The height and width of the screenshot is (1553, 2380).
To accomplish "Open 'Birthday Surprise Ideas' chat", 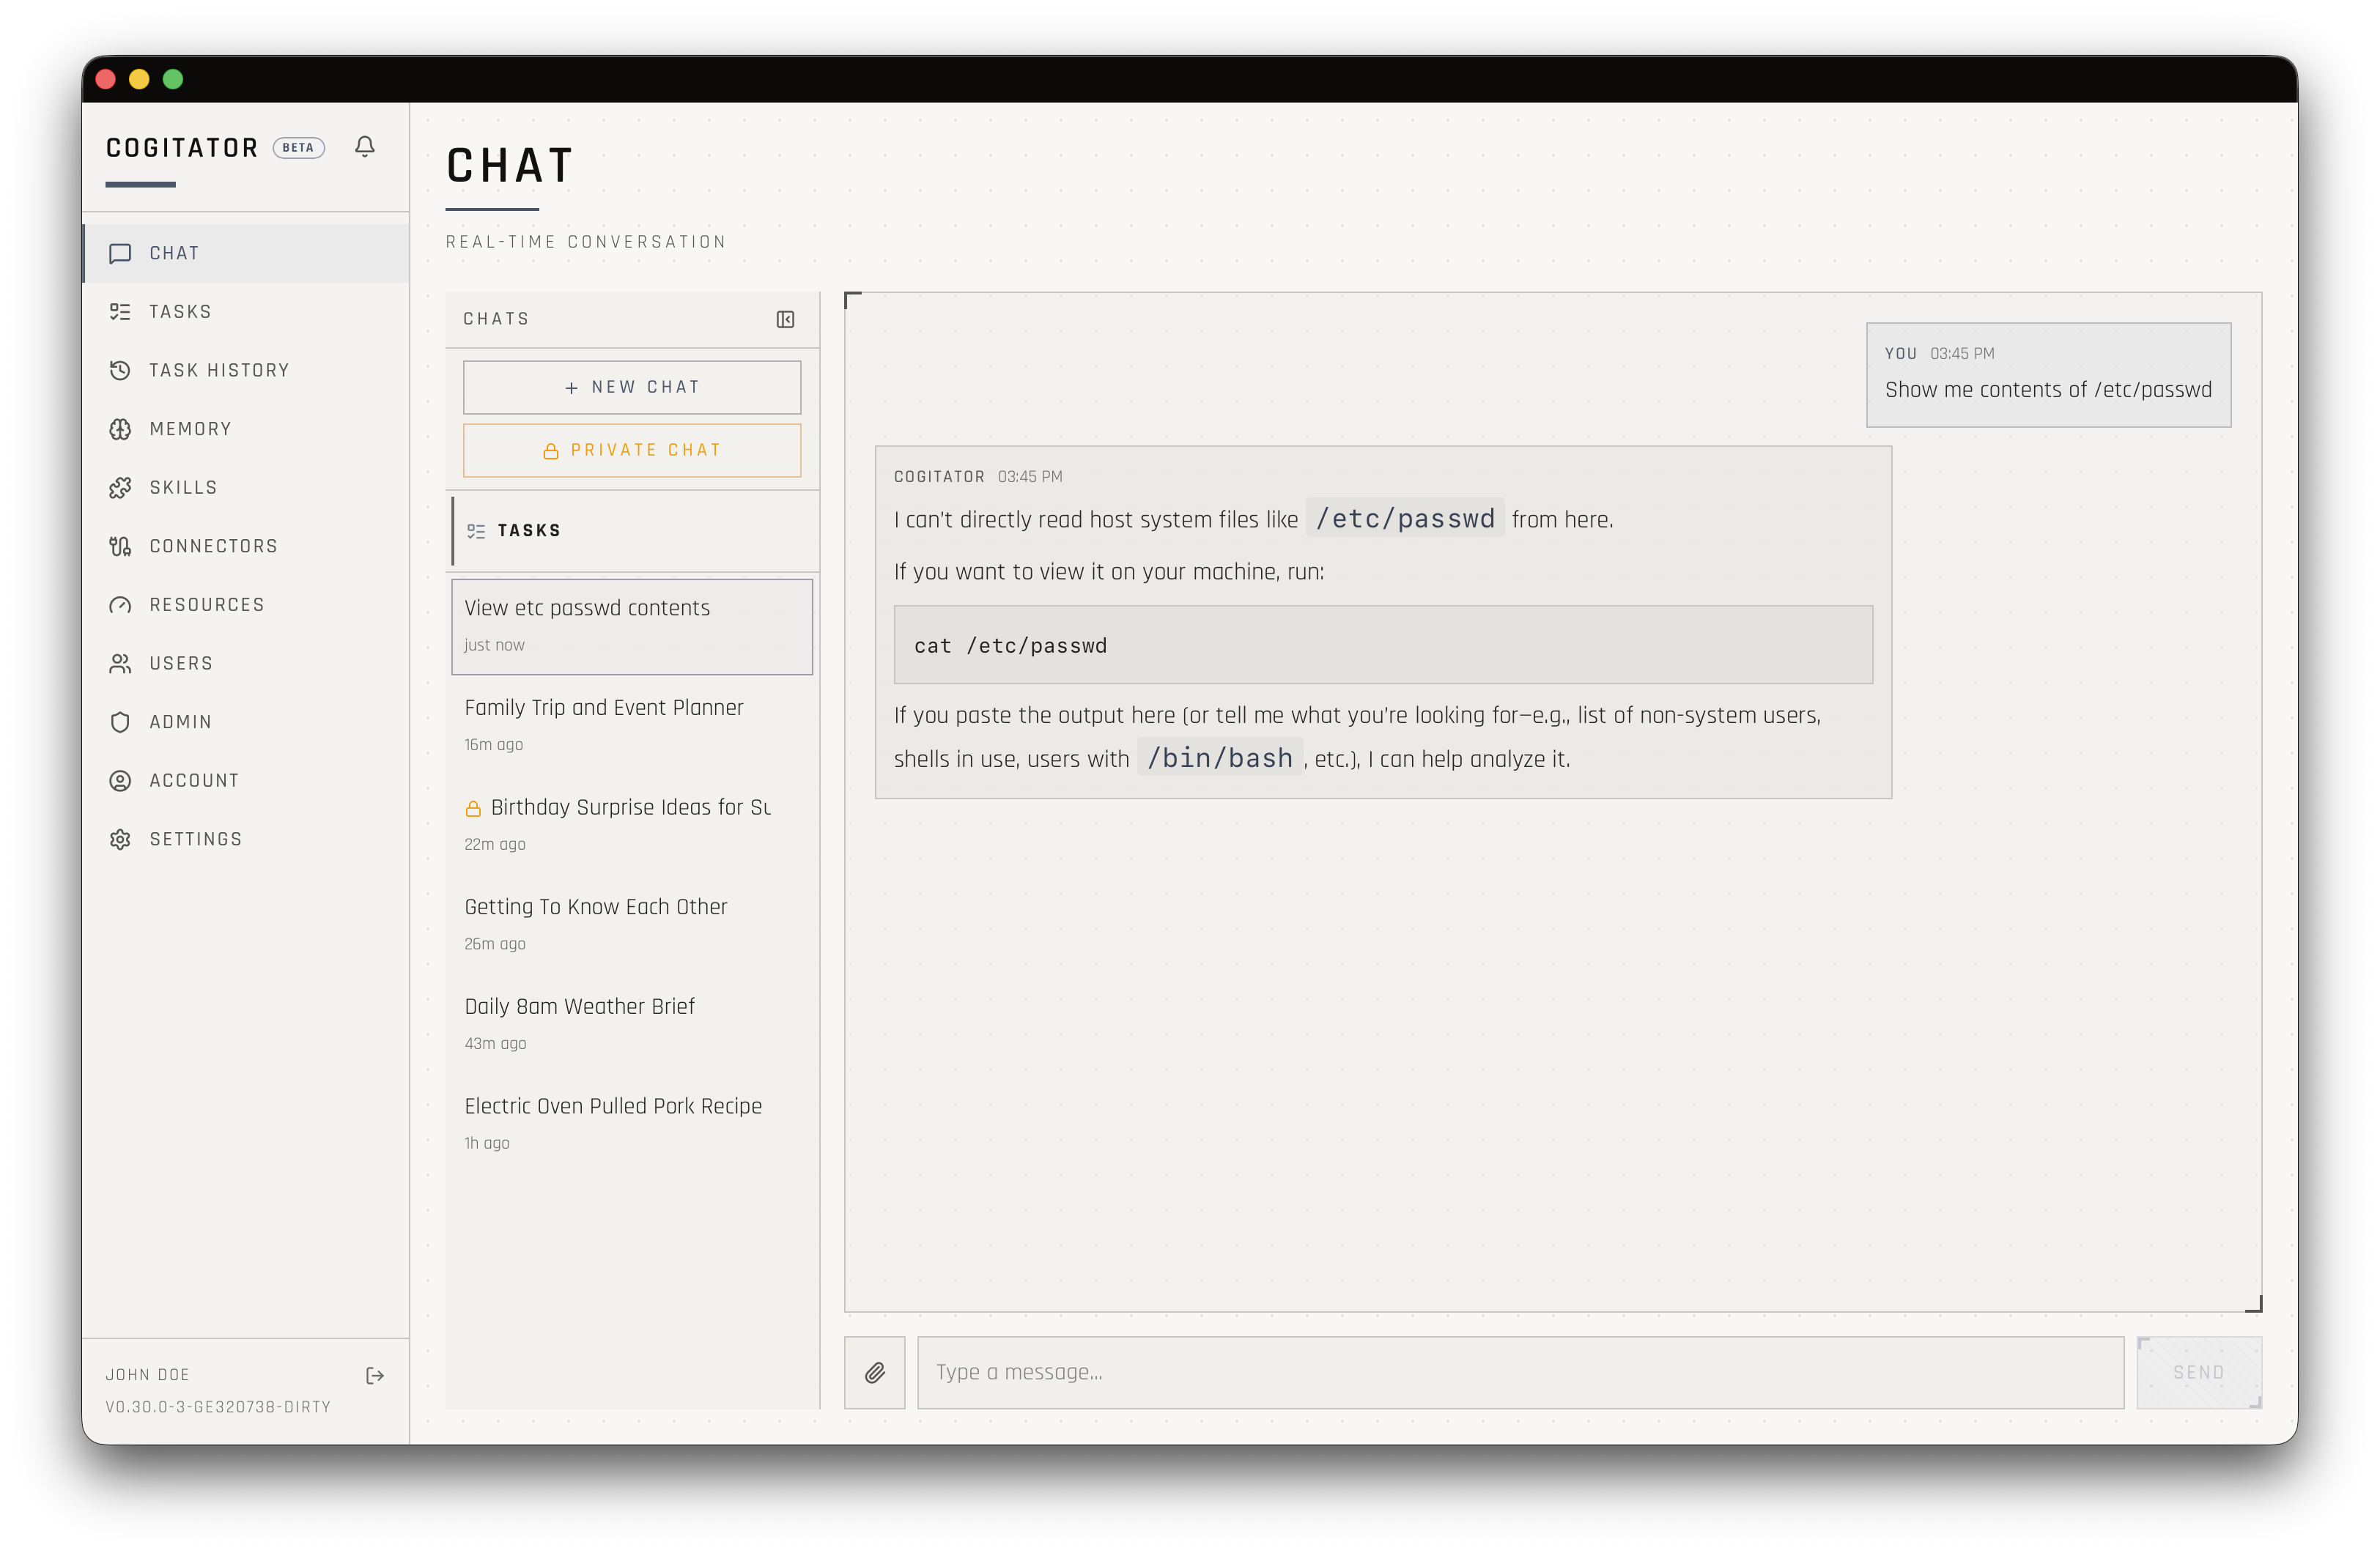I will 632,825.
